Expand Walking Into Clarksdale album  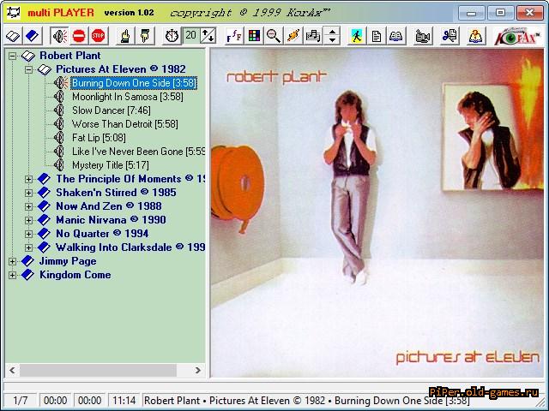(28, 247)
